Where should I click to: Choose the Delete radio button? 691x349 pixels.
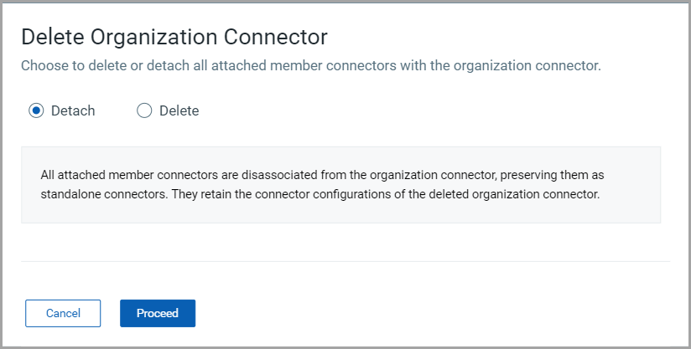144,110
